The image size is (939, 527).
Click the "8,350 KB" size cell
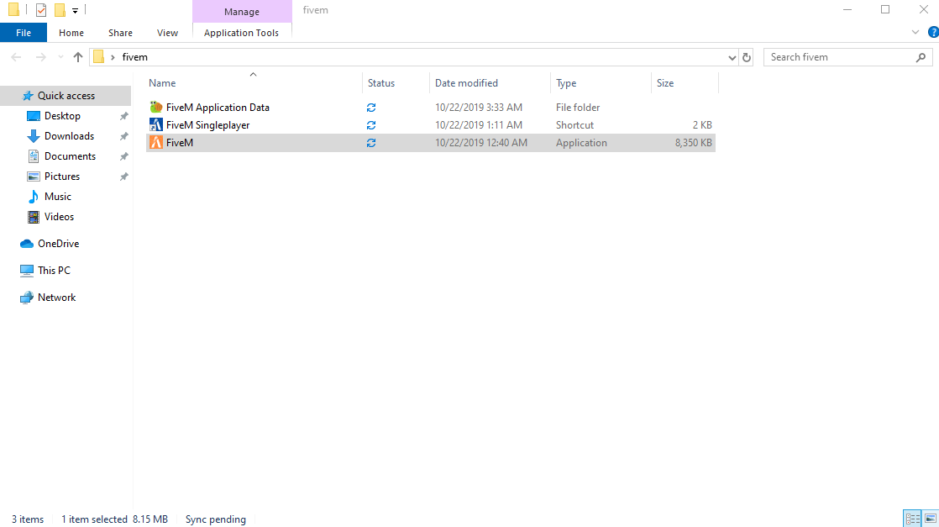click(x=694, y=143)
